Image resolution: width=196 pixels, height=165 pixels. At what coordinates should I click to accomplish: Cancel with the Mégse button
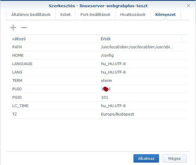pos(174,158)
